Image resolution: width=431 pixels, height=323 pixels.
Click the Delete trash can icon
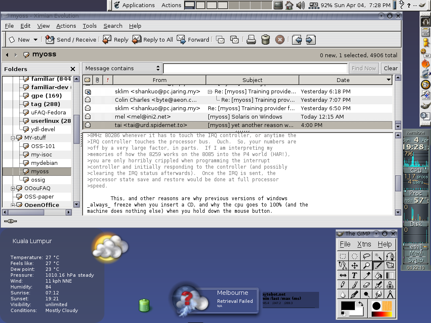click(266, 40)
